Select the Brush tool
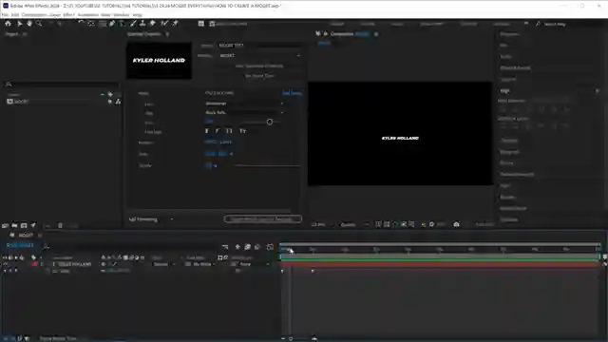The height and width of the screenshot is (342, 608). 133,23
